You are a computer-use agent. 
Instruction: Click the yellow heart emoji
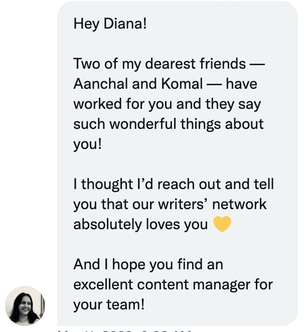click(x=222, y=224)
